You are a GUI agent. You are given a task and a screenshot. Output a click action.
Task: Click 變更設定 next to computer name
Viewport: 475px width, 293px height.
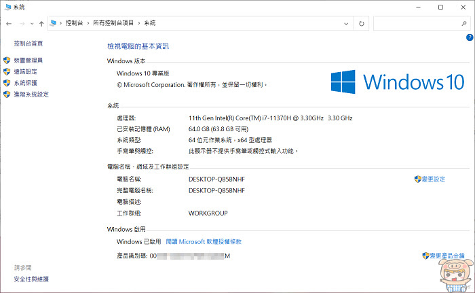[x=434, y=179]
